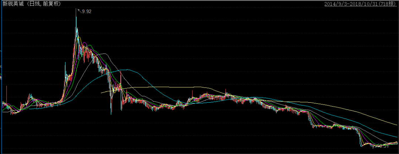This screenshot has height=154, width=399.
Task: Click the small arrow pointing at the 9.92 peak
Action: pos(78,11)
